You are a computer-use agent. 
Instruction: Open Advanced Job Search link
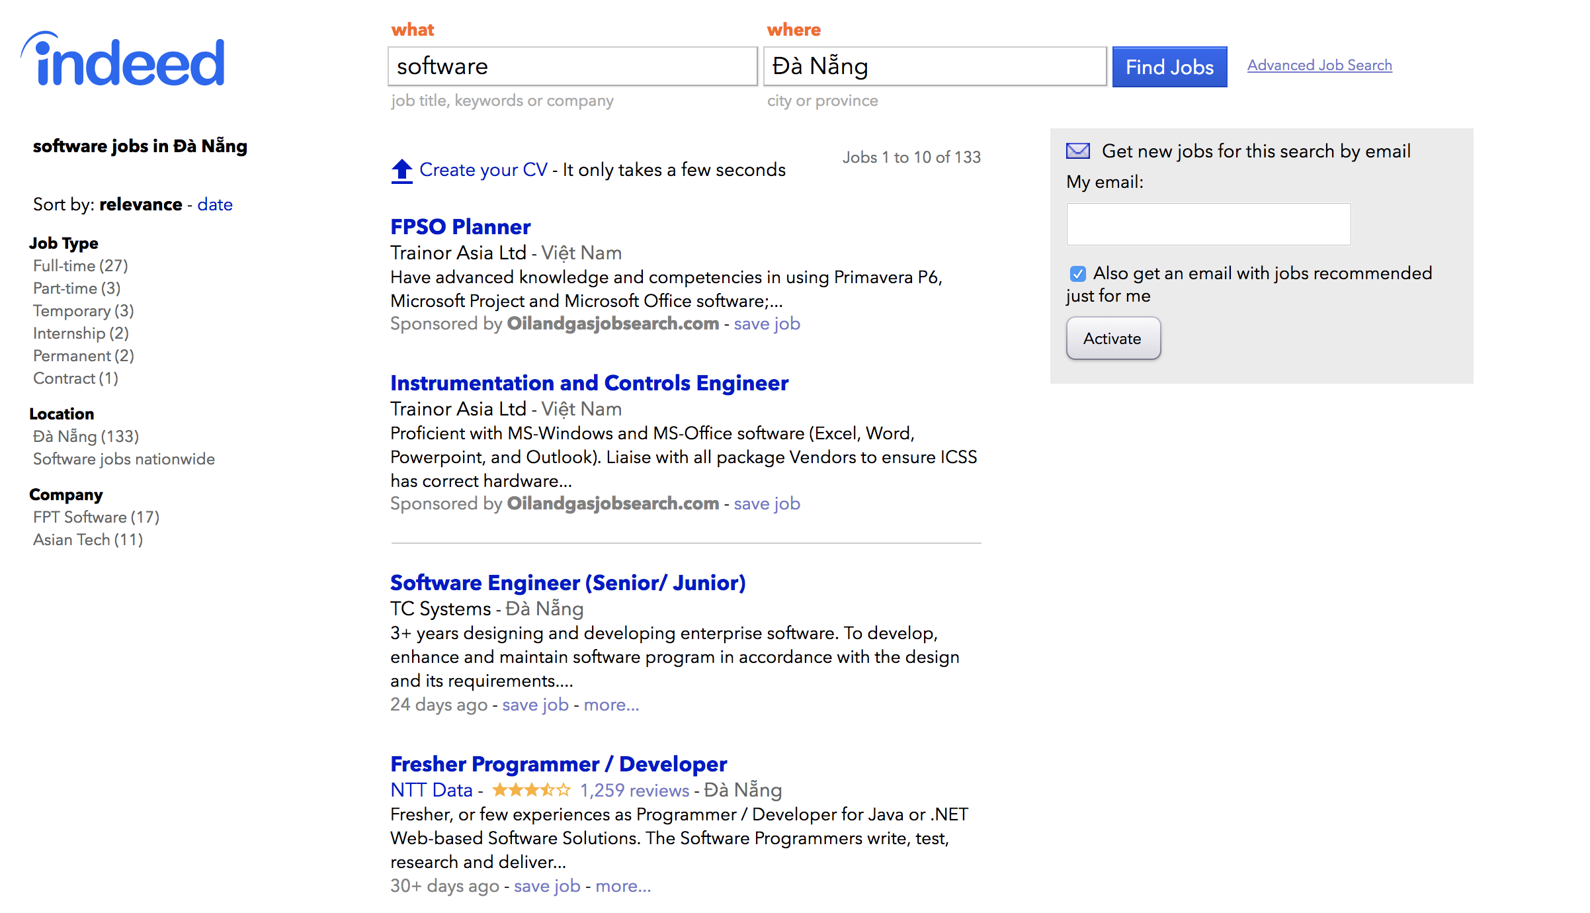1319,65
